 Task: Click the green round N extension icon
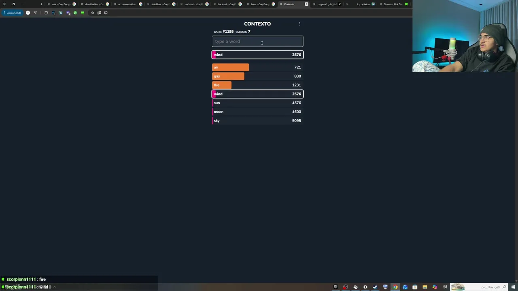tap(75, 13)
